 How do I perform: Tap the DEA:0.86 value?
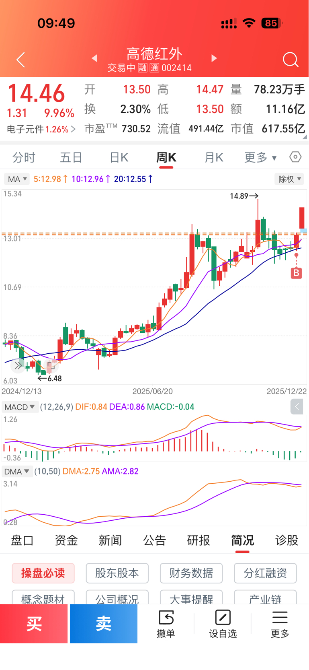pyautogui.click(x=127, y=407)
